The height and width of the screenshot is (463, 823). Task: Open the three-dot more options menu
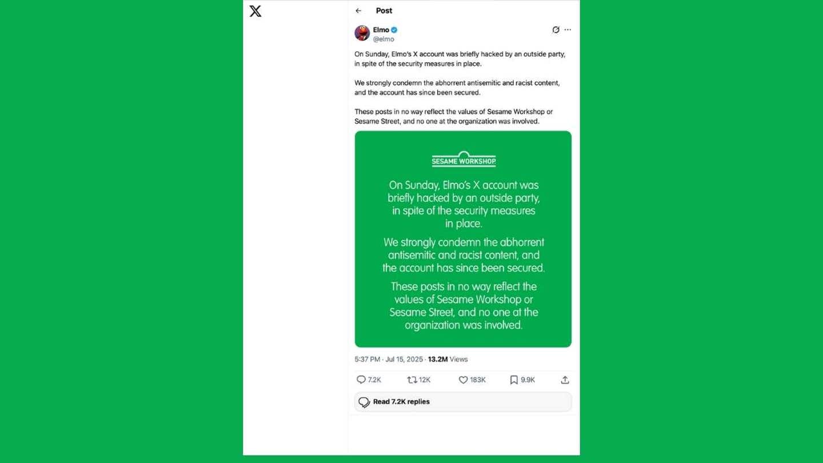tap(568, 30)
